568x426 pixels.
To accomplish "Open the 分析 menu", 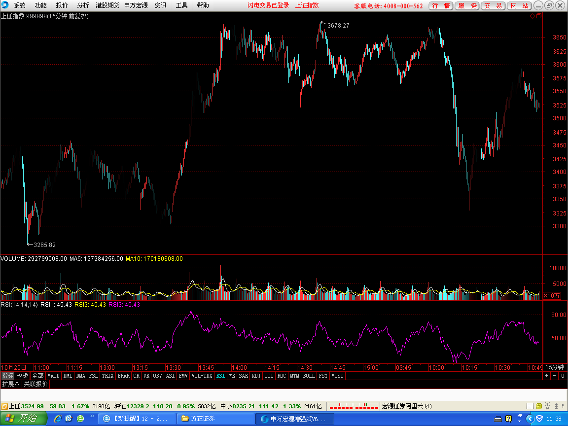I will point(83,5).
